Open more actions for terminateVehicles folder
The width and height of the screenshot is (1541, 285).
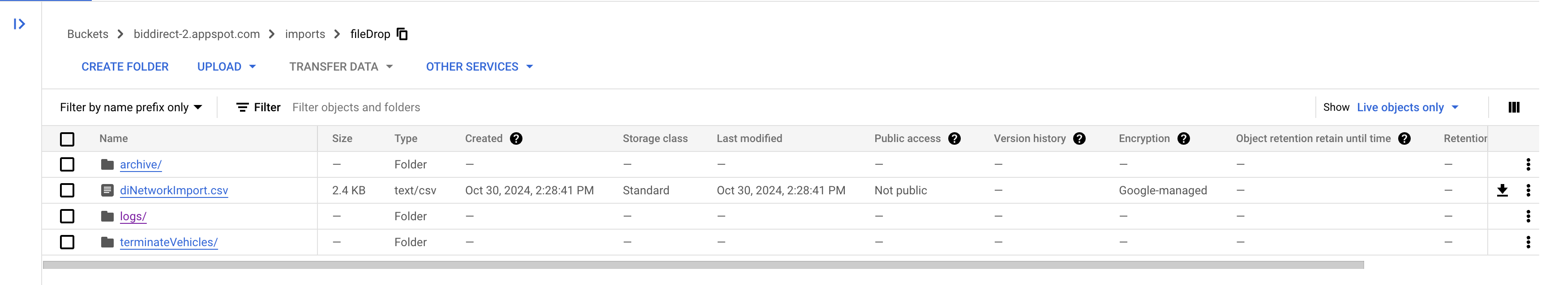[1528, 242]
